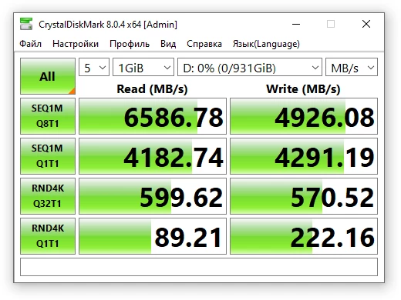Click the write result 4926.08

[x=304, y=116]
